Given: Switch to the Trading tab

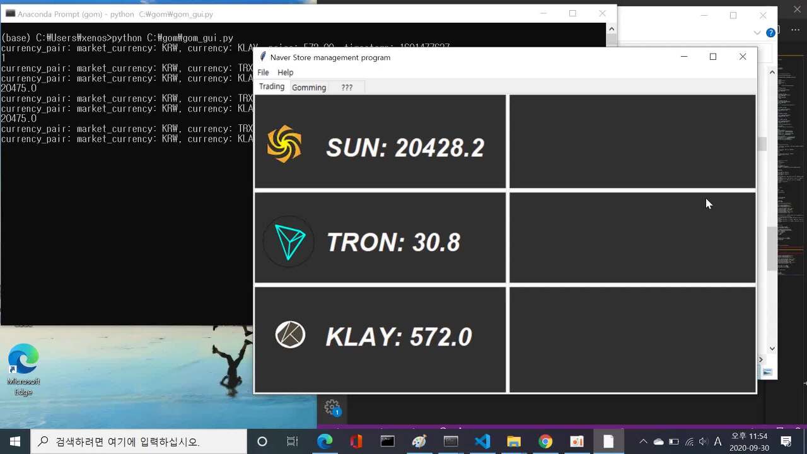Looking at the screenshot, I should click(x=272, y=87).
